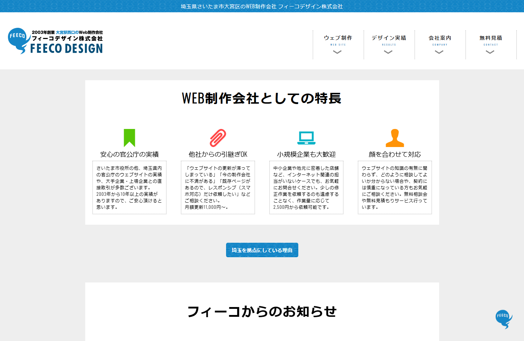The height and width of the screenshot is (341, 524).
Task: Expand the chevron under デザイン実績
Action: pos(388,52)
